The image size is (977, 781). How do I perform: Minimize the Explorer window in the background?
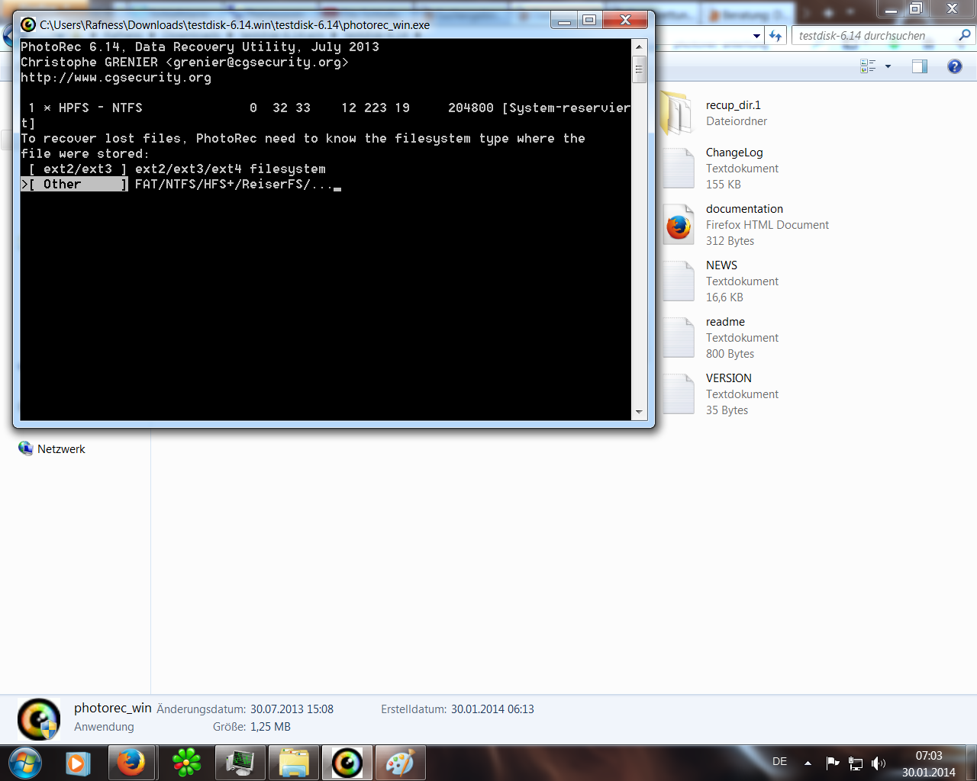[891, 9]
